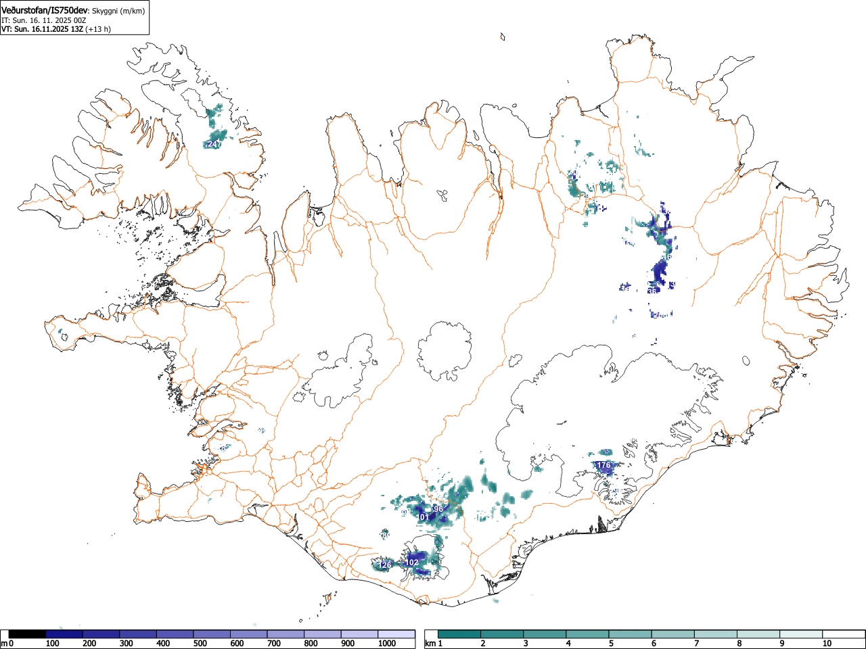The width and height of the screenshot is (866, 649).
Task: Click the '700' tick label on the metre legend
Action: [x=274, y=644]
